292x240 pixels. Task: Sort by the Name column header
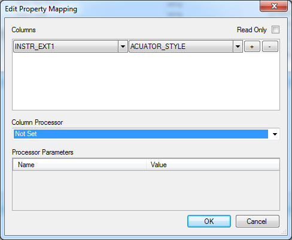point(80,165)
